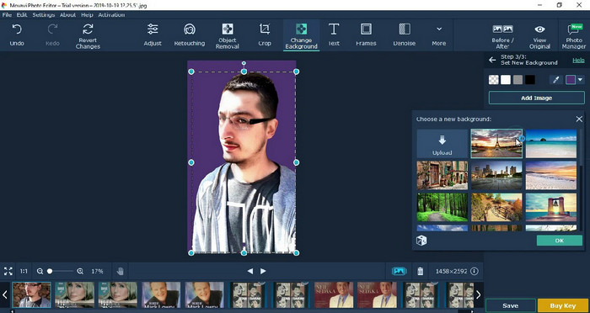Show image info icon

pyautogui.click(x=475, y=271)
